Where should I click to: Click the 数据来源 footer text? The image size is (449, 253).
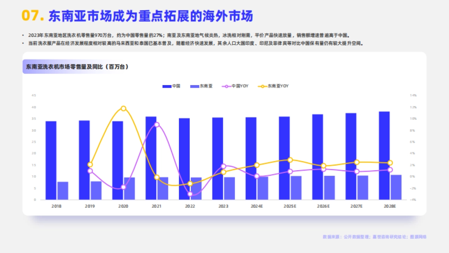(374, 237)
